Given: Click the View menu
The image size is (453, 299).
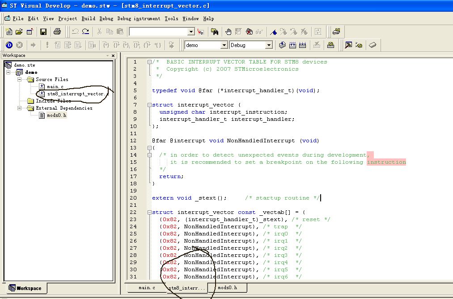Looking at the screenshot, I should pyautogui.click(x=49, y=18).
